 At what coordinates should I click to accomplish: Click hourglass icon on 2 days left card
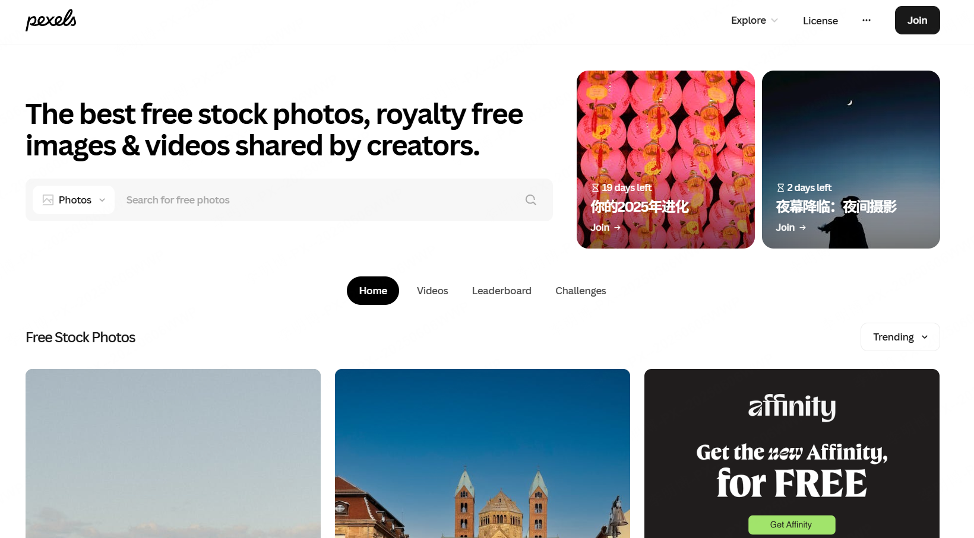(780, 187)
